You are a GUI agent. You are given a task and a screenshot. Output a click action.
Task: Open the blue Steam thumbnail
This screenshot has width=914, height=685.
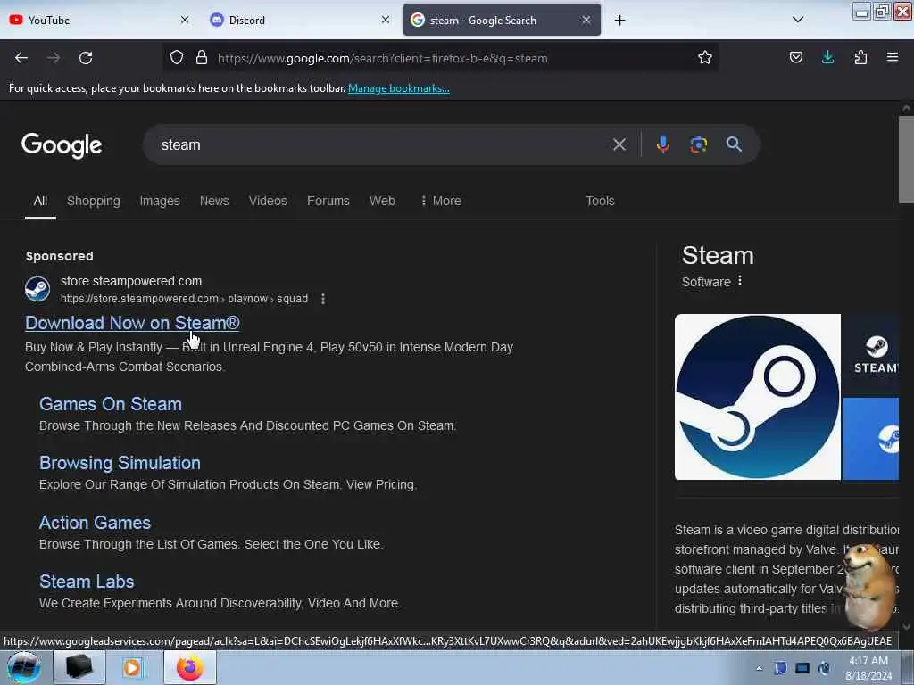(x=870, y=439)
